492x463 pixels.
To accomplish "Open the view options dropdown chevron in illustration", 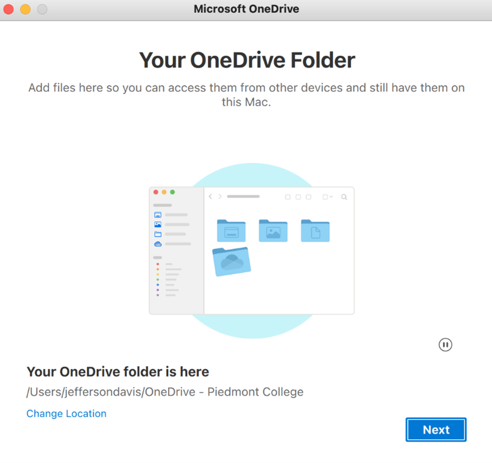I will (x=331, y=197).
